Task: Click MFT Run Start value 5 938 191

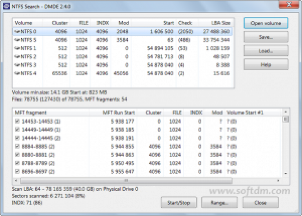Action: point(122,138)
